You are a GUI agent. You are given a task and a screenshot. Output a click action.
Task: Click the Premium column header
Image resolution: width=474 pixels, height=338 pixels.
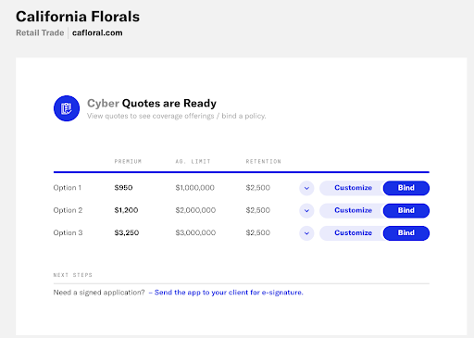point(128,161)
